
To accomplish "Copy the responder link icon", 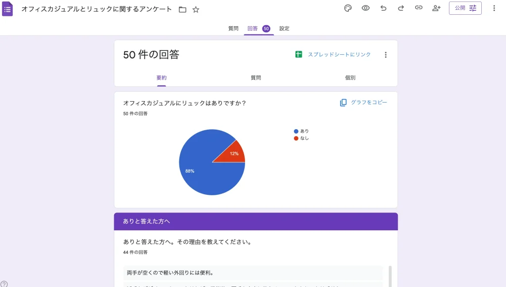I will 418,8.
